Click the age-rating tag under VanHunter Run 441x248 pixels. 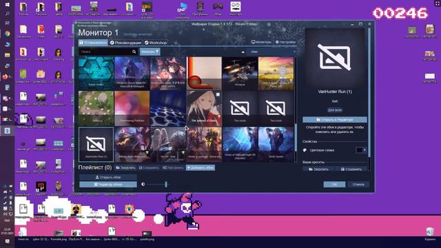335,110
